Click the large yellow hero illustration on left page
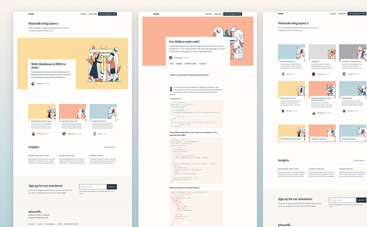Viewport: 367px width, 227px height. (x=104, y=64)
